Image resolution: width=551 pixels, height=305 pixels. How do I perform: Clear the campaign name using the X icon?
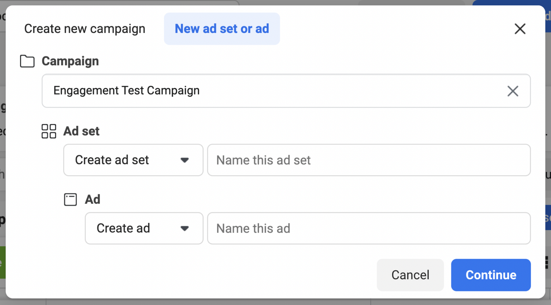[513, 91]
